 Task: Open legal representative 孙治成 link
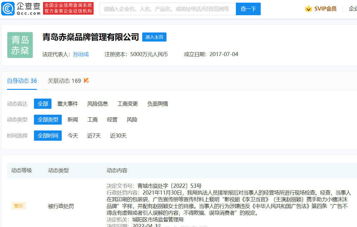point(81,54)
